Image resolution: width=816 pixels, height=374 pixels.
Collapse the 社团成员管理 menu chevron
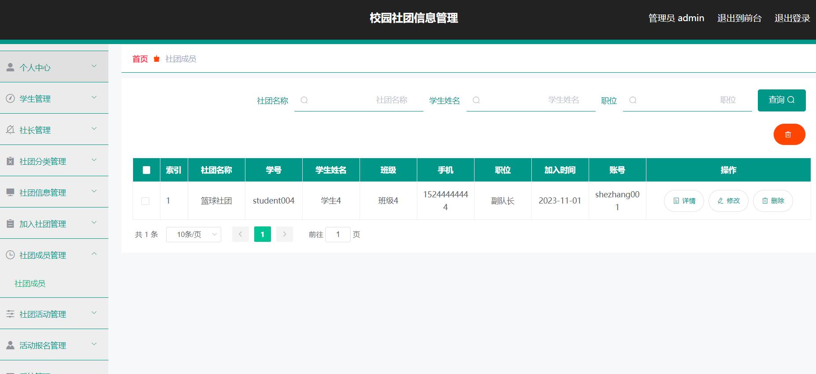click(94, 254)
